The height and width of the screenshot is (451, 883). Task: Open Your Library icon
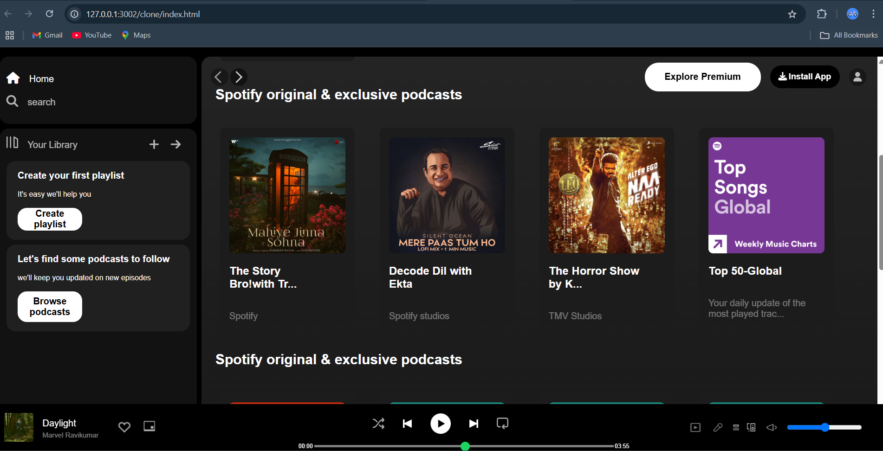pyautogui.click(x=12, y=142)
